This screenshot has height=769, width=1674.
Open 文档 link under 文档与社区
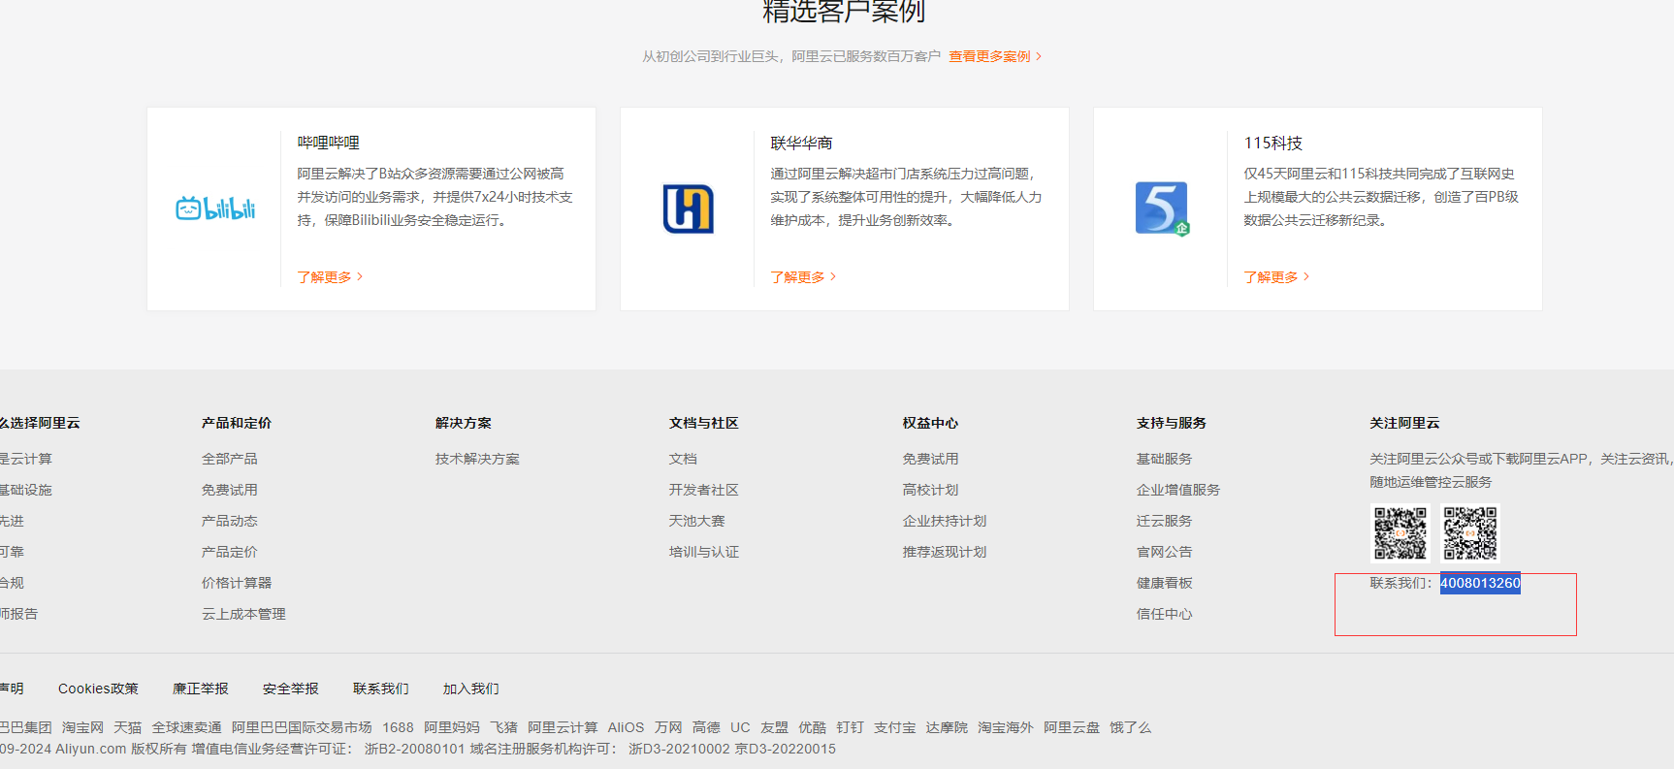pos(683,459)
